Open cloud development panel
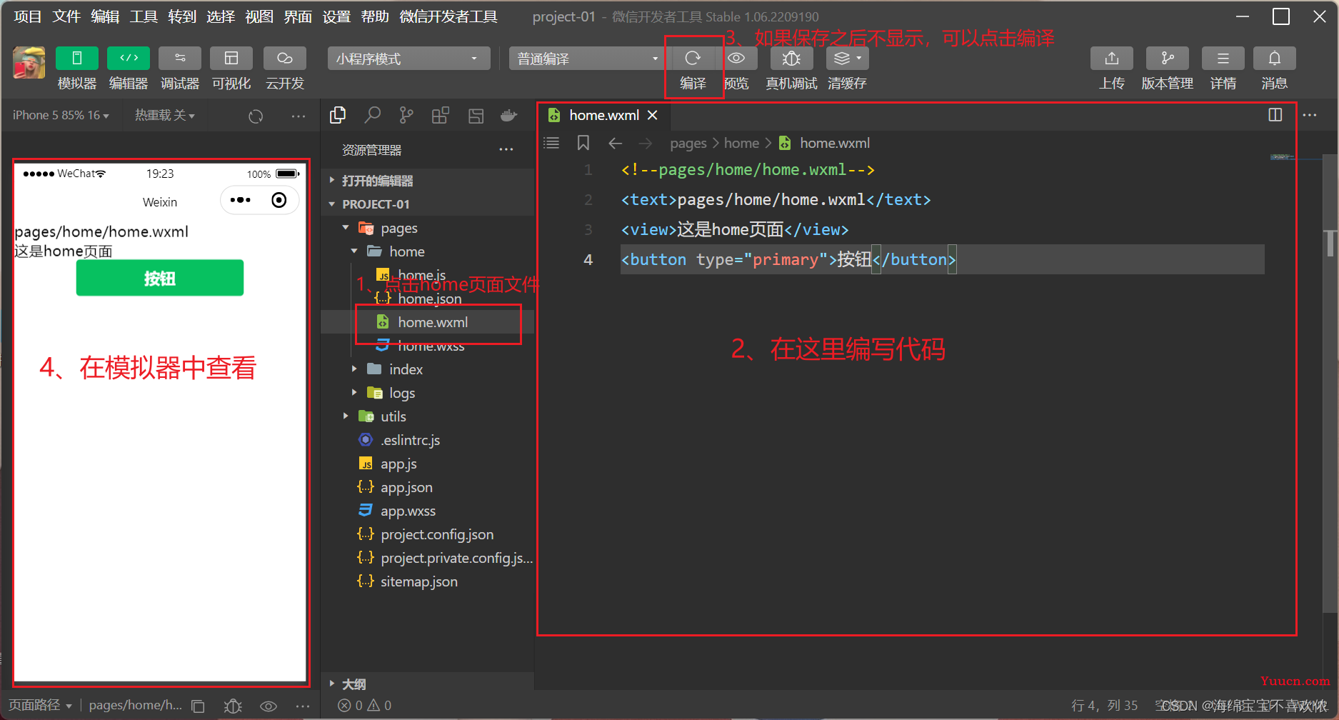This screenshot has width=1339, height=720. pos(285,59)
